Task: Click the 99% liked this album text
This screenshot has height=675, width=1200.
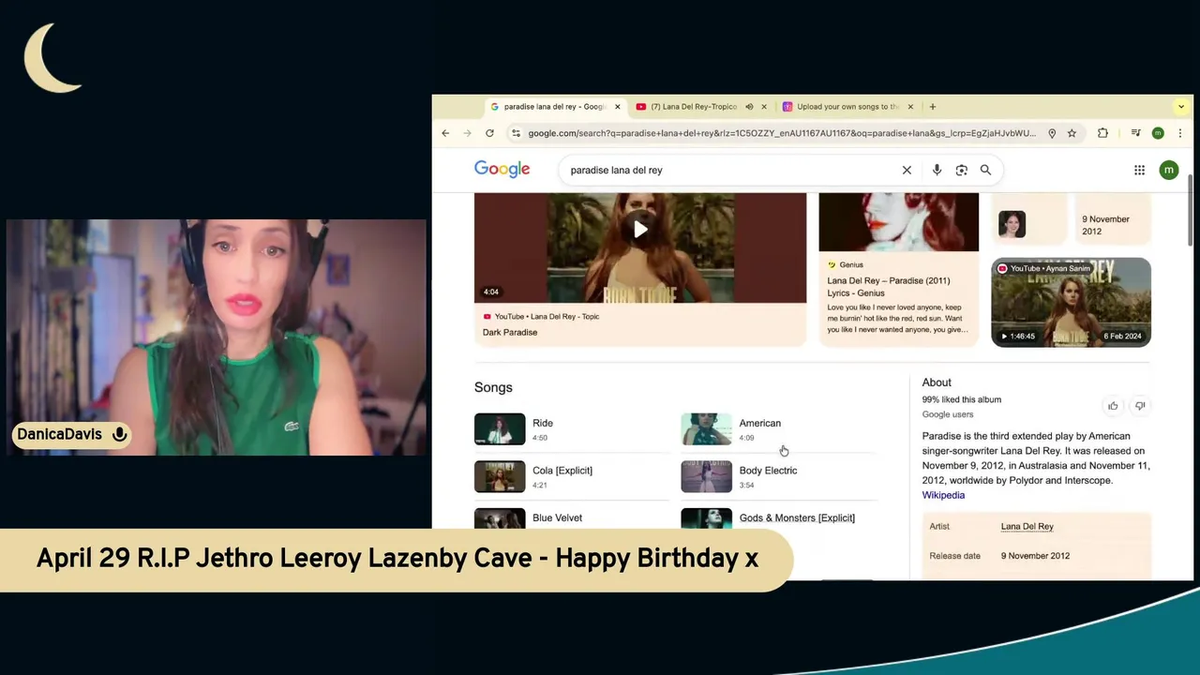Action: tap(961, 399)
